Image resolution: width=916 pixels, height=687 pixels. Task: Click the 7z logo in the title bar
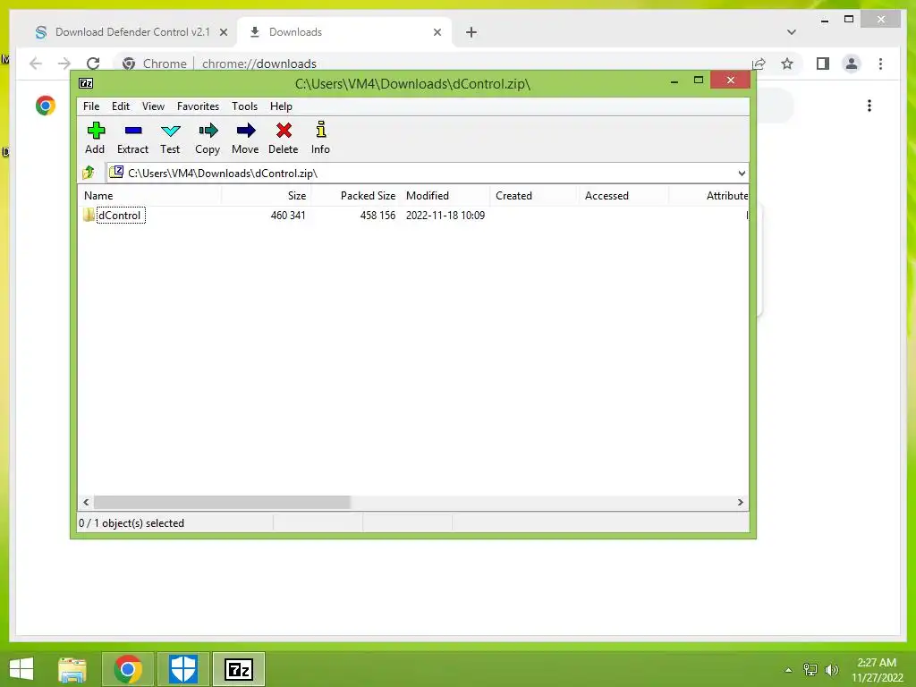[86, 83]
